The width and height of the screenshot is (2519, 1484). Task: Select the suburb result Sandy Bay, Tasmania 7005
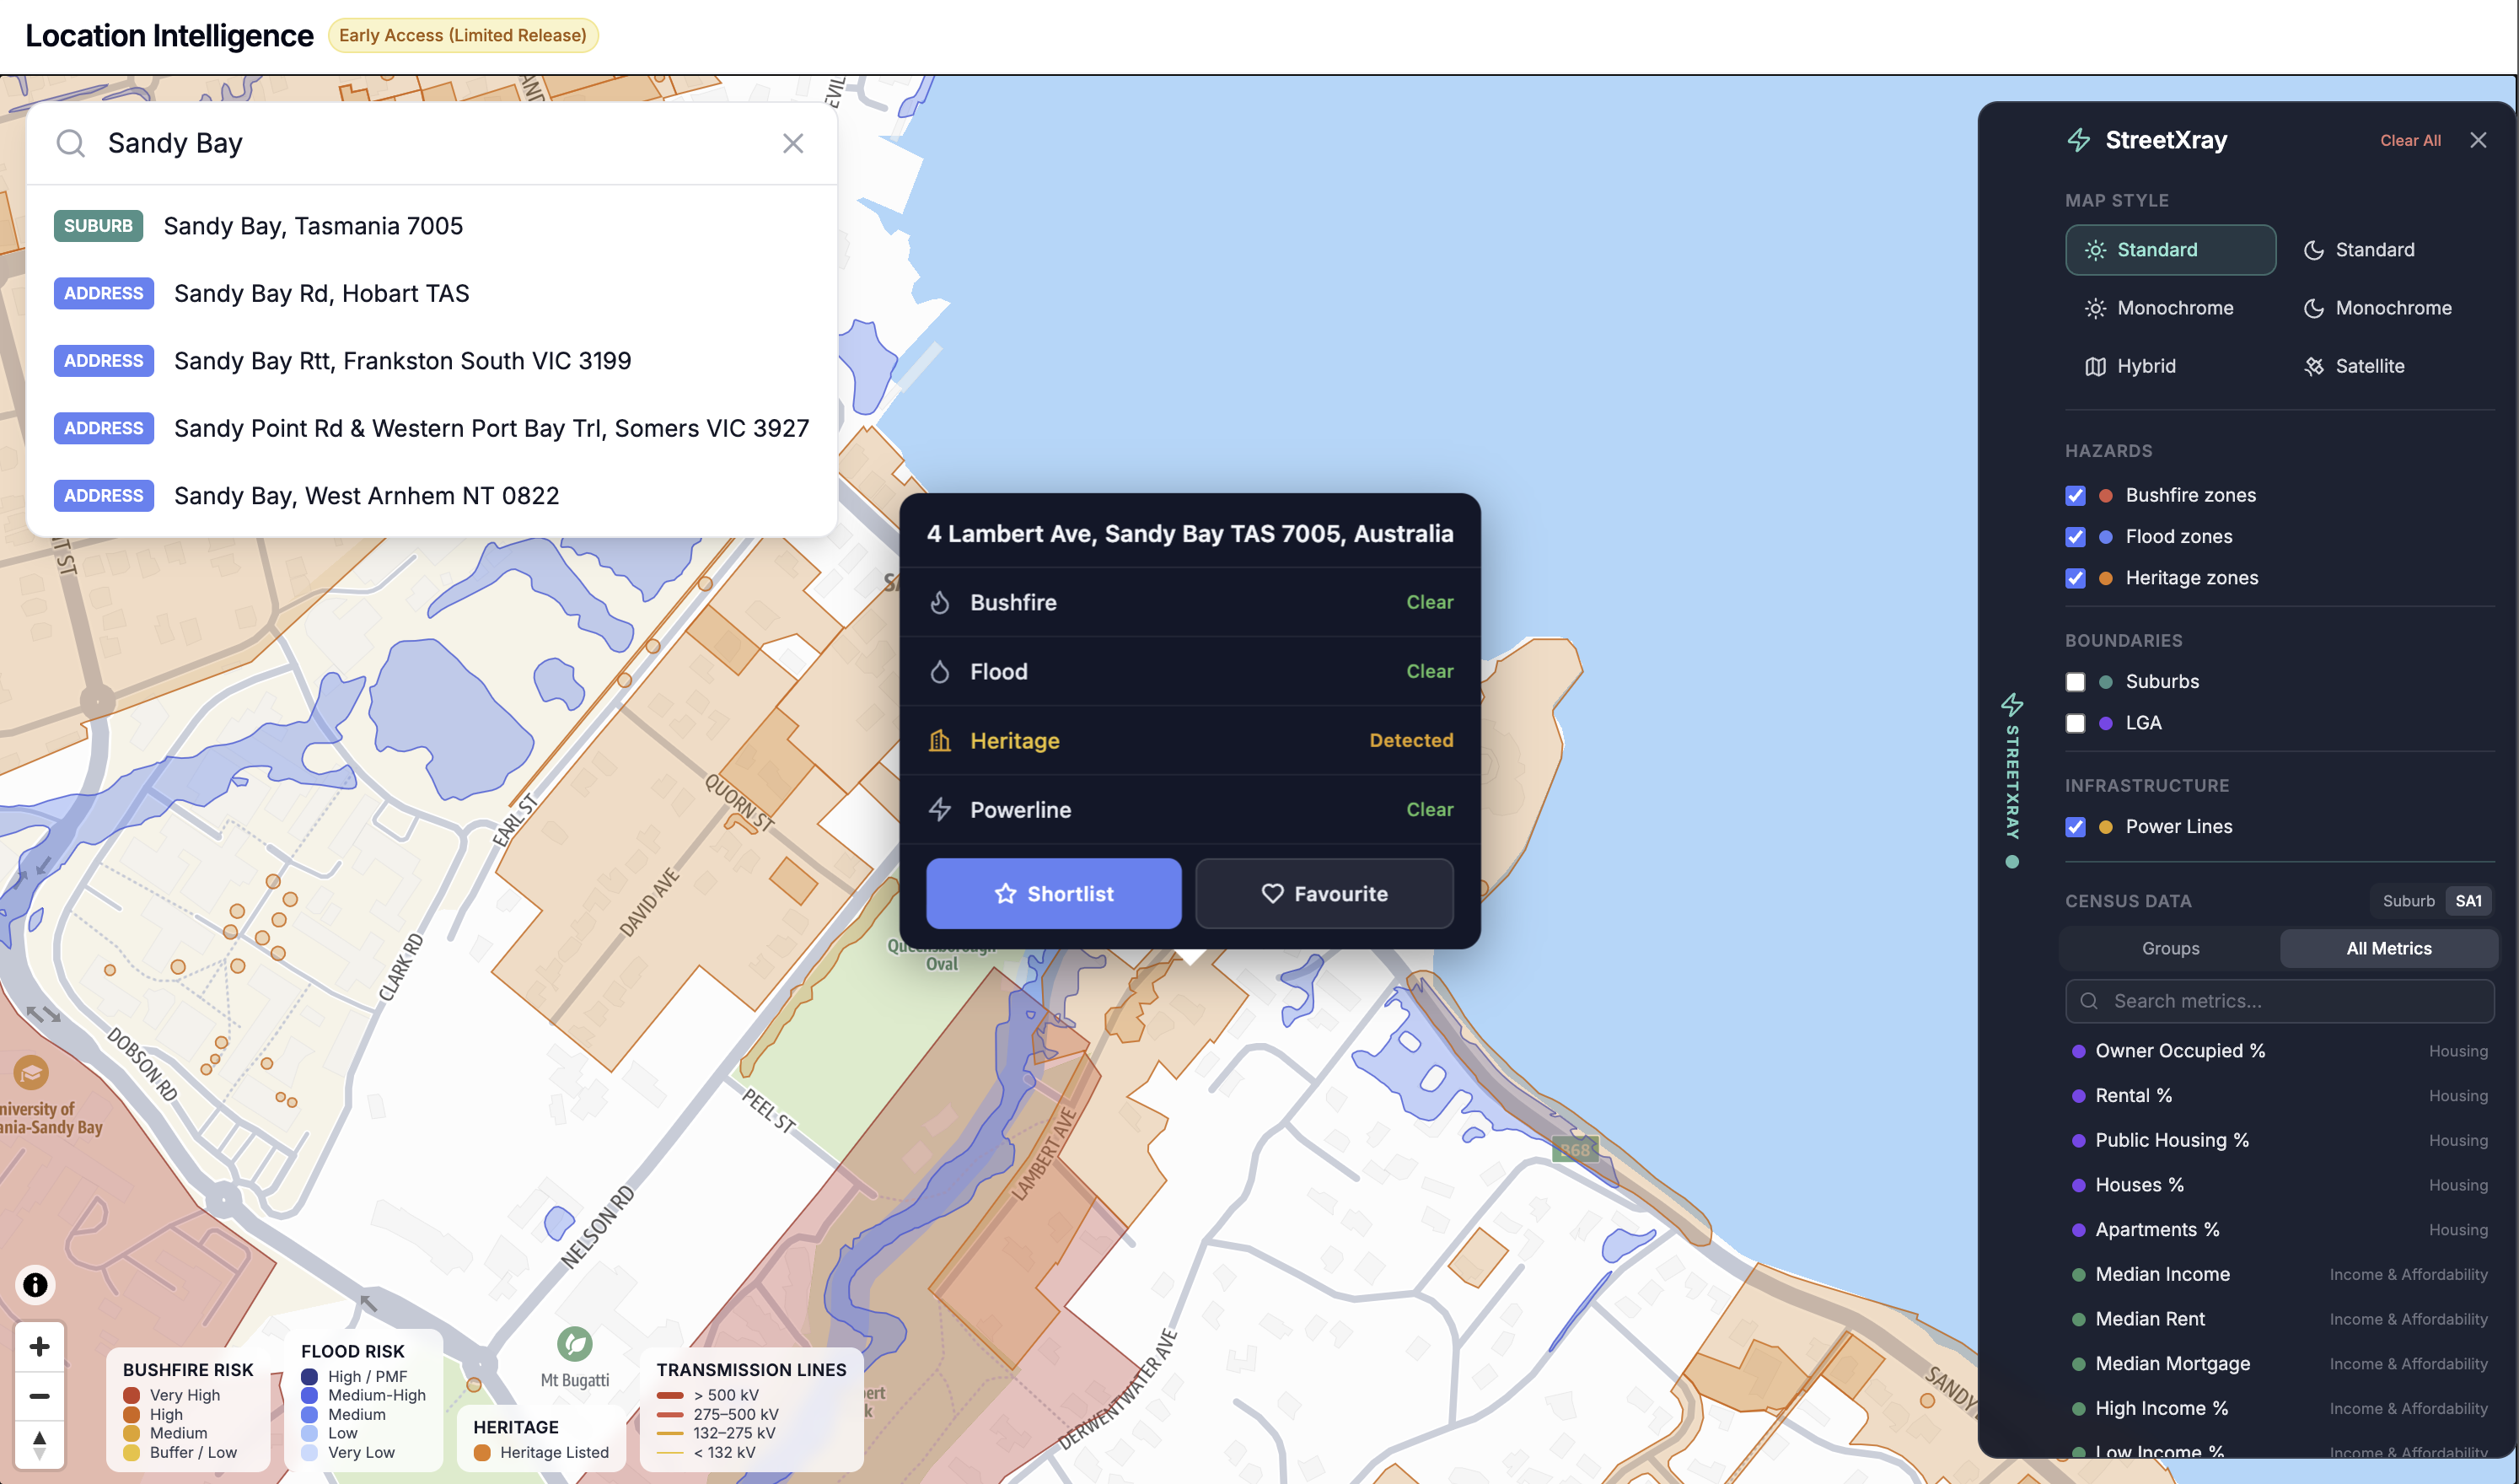[x=313, y=225]
